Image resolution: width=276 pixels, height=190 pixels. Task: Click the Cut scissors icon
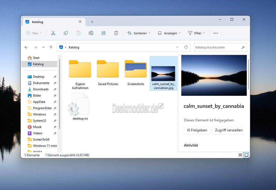[53, 33]
